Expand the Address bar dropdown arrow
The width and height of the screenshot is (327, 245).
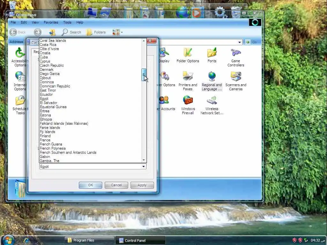[240, 42]
